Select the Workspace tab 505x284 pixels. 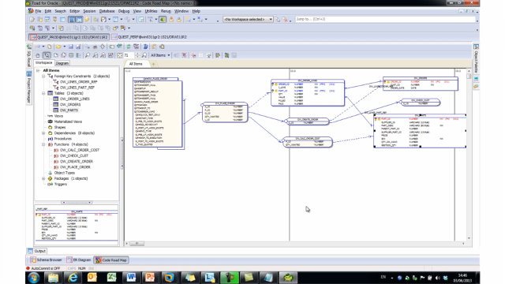(44, 63)
